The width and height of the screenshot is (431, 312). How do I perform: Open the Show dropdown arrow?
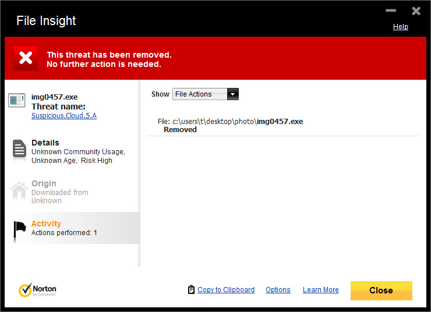232,94
